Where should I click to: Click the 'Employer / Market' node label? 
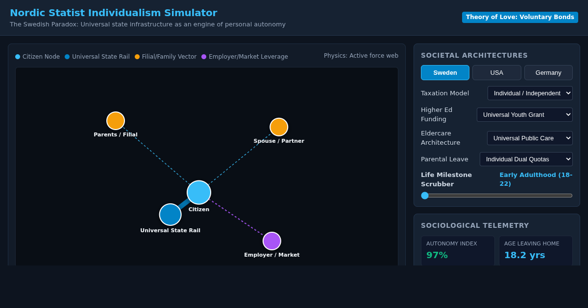(x=272, y=255)
